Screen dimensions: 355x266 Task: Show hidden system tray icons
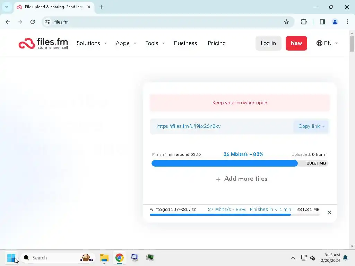pyautogui.click(x=293, y=258)
